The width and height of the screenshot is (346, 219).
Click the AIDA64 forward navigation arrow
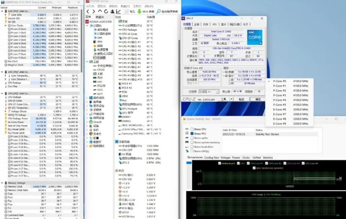pyautogui.click(x=93, y=11)
